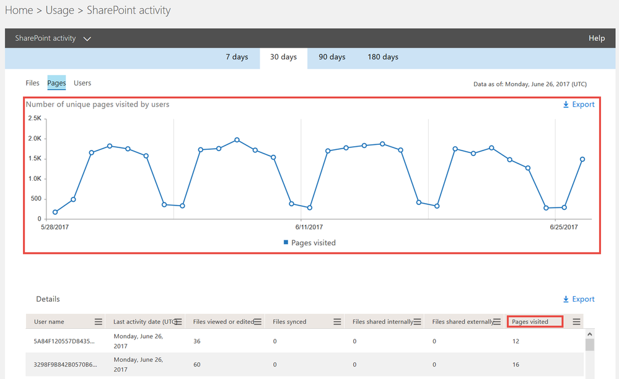
Task: Open column menu for Files shared externally
Action: (x=497, y=322)
